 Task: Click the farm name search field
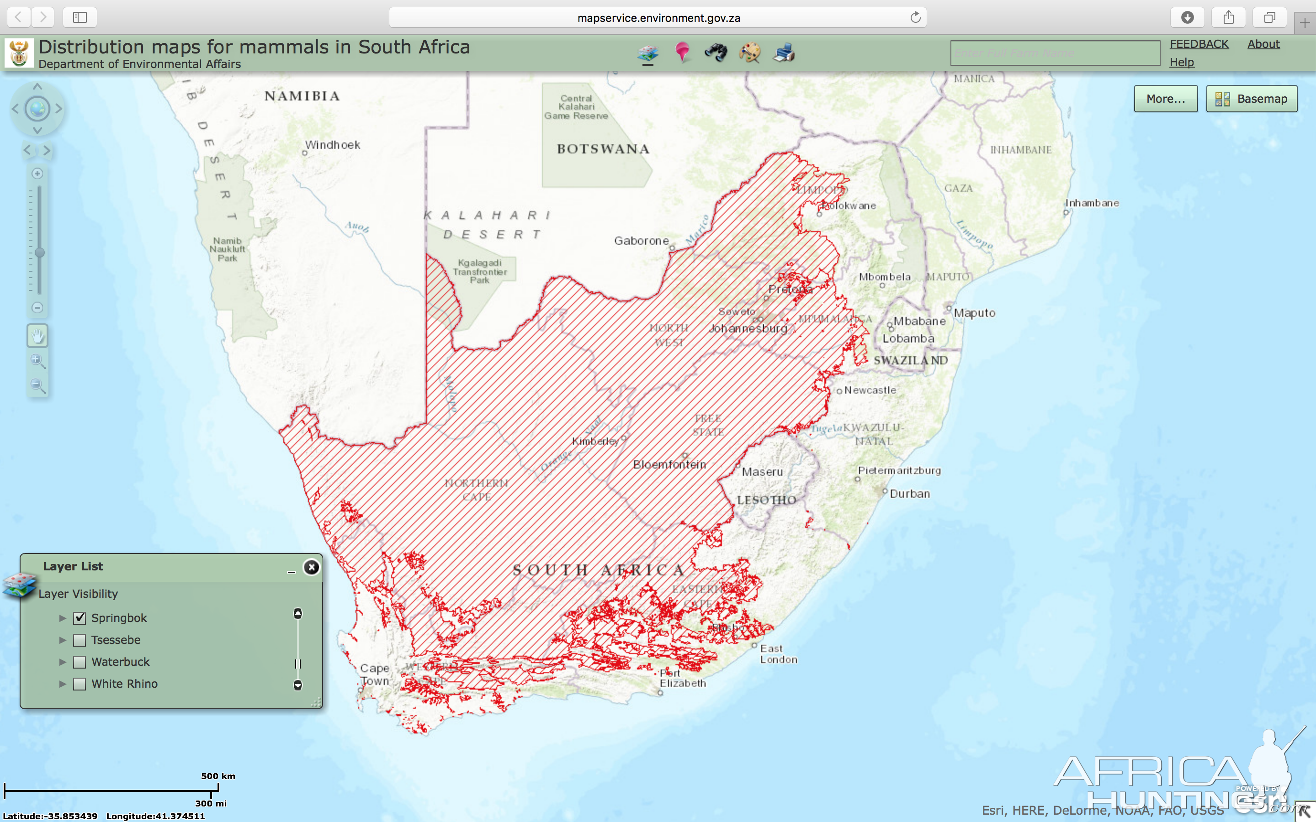pos(1055,53)
